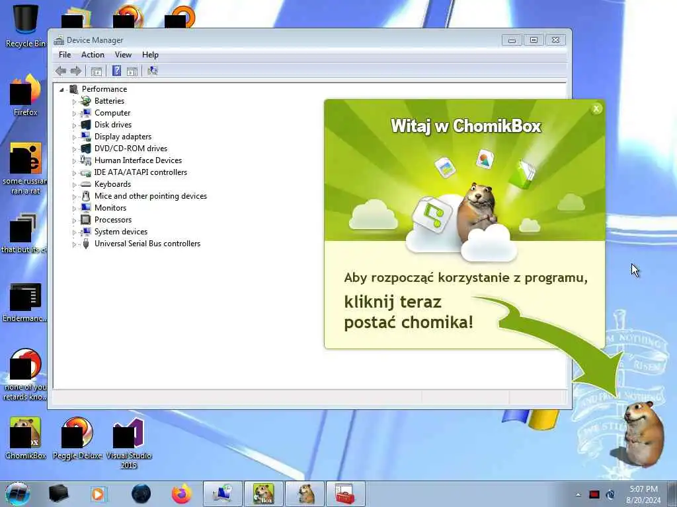The image size is (677, 507).
Task: Open the Recycle Bin desktop icon
Action: click(26, 25)
